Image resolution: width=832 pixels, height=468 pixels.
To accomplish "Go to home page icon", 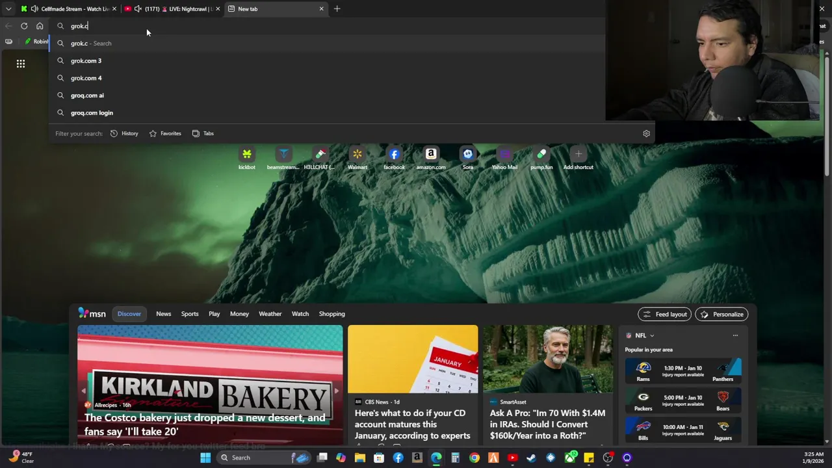I will (x=40, y=26).
